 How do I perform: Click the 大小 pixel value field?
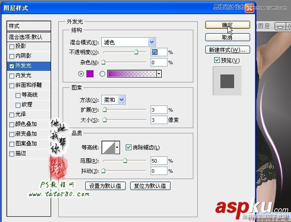[159, 120]
